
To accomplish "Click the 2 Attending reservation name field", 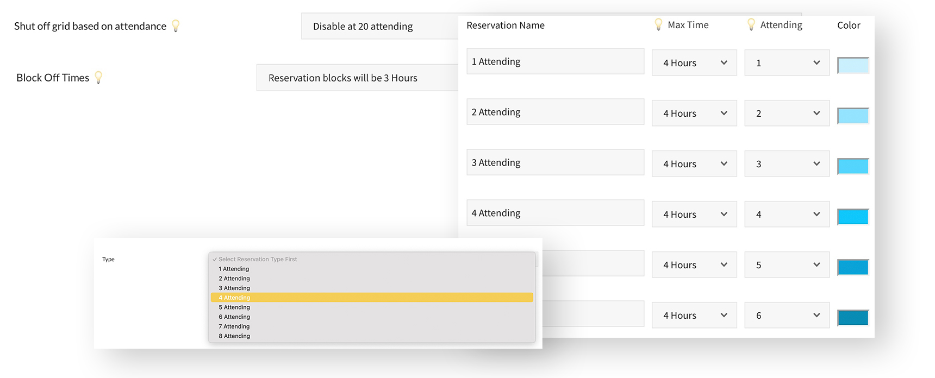I will 555,112.
